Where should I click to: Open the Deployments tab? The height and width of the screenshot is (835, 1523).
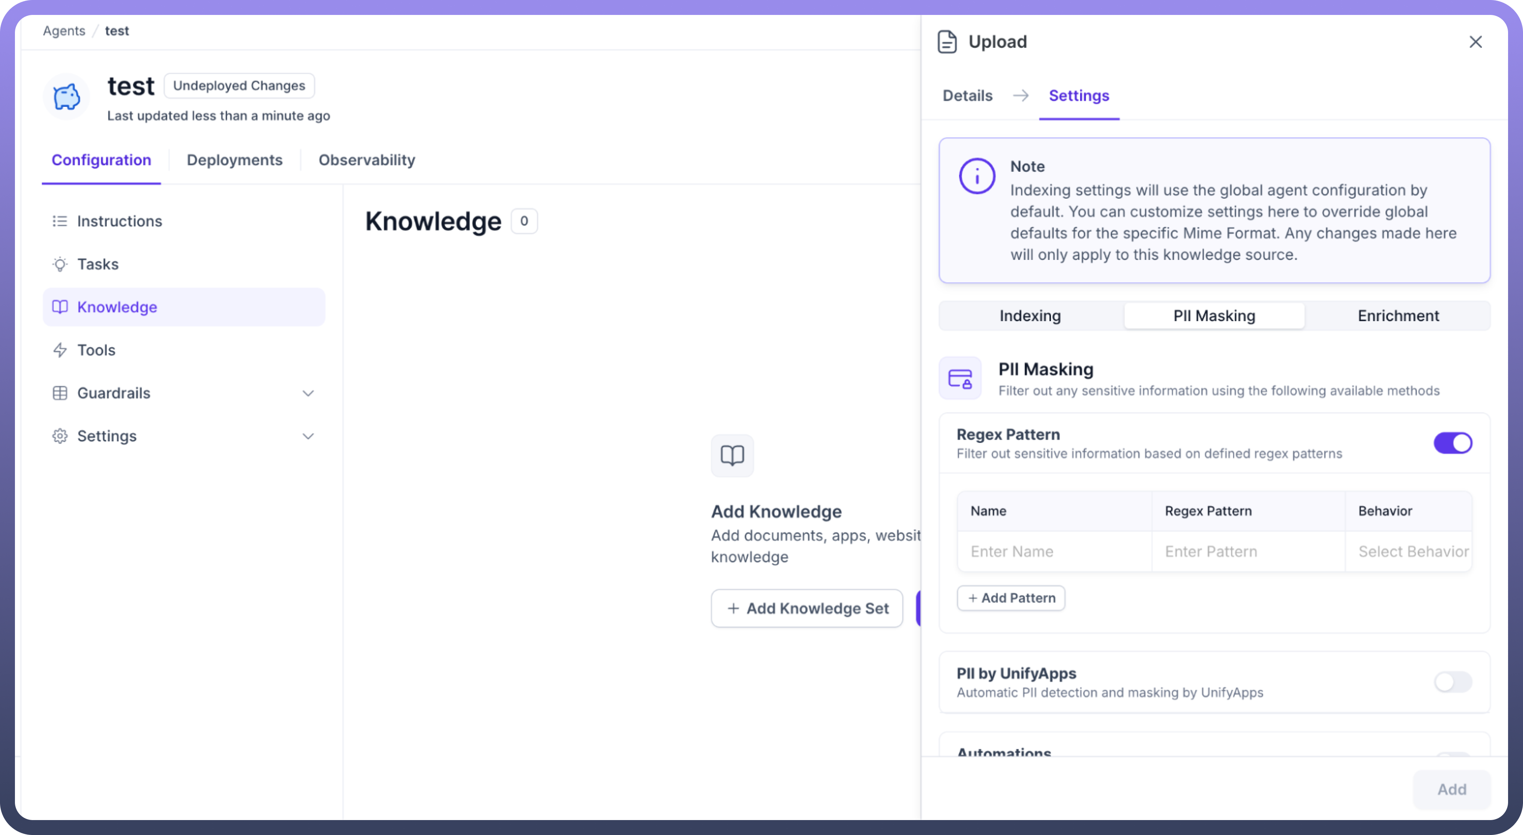click(234, 160)
